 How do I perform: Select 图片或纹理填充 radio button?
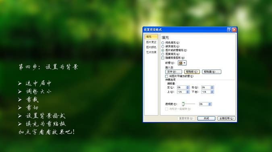click(x=163, y=50)
